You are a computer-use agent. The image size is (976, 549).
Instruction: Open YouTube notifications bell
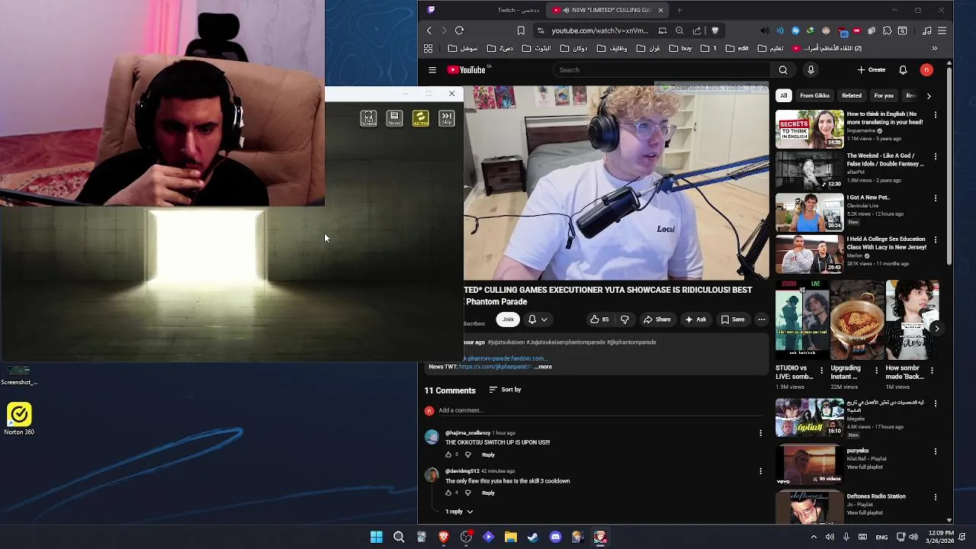coord(903,70)
